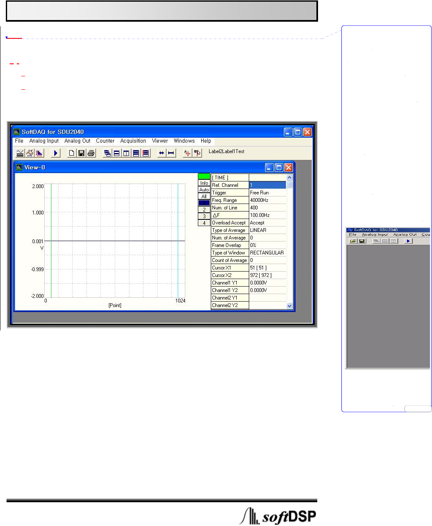Open the Windows menu
This screenshot has height=526, width=432.
[184, 141]
